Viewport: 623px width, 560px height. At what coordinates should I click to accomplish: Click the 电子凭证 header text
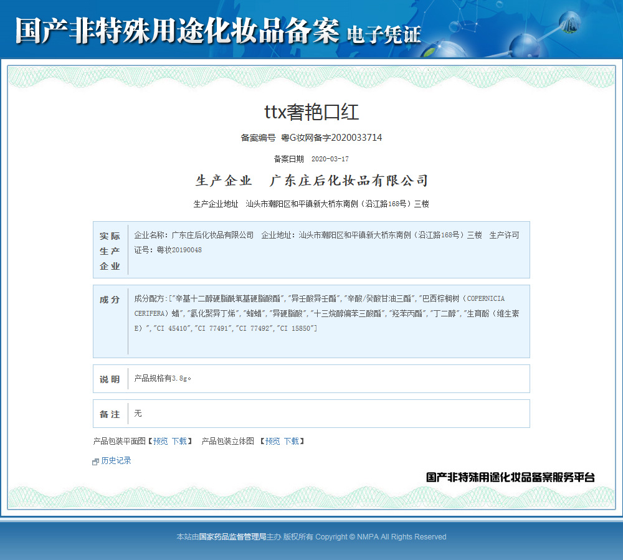click(x=384, y=34)
